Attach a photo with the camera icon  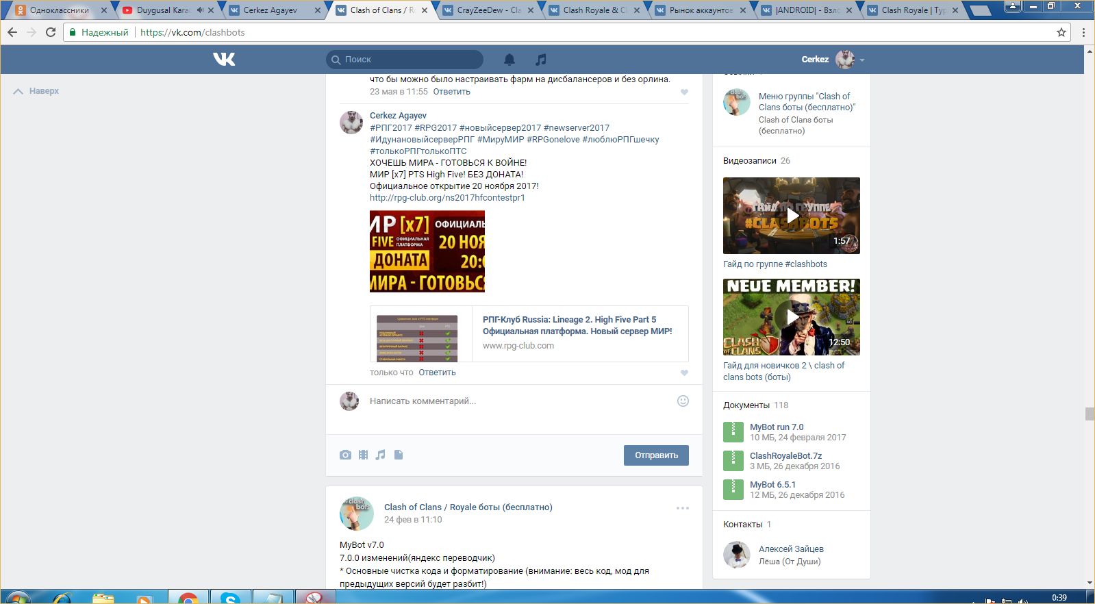tap(345, 455)
